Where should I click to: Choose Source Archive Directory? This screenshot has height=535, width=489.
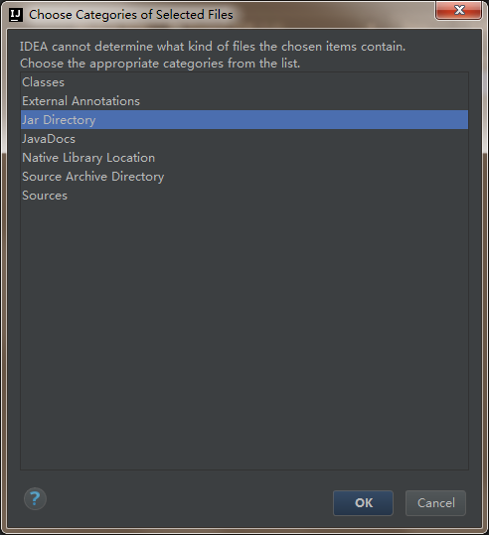pos(244,177)
